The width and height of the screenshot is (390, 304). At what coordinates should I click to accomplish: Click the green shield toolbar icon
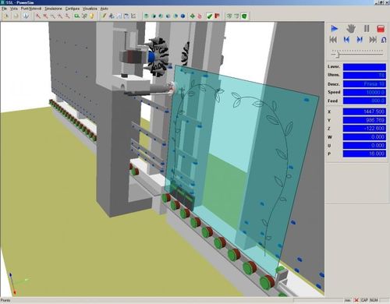coord(244,16)
